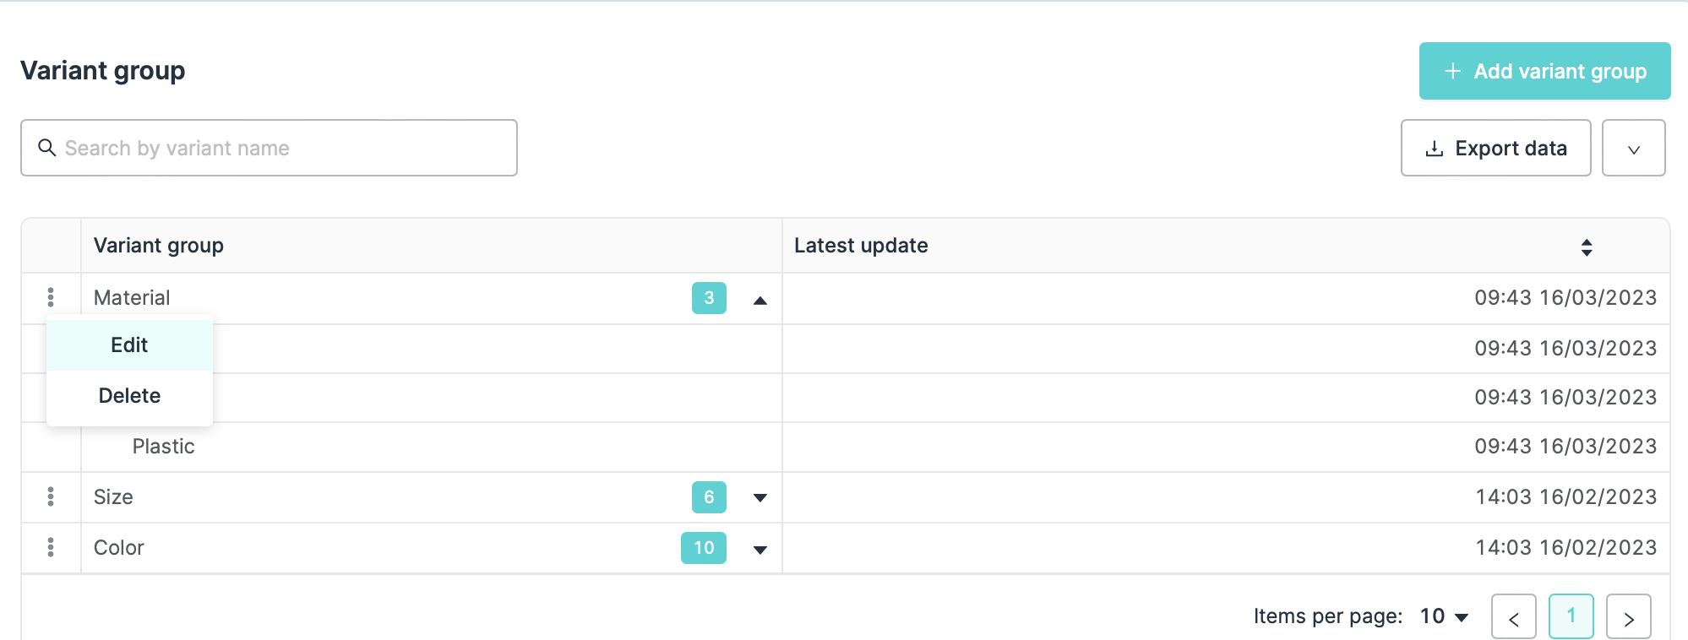Select page 1 in pagination
Screen dimensions: 1688x640
pyautogui.click(x=1571, y=616)
